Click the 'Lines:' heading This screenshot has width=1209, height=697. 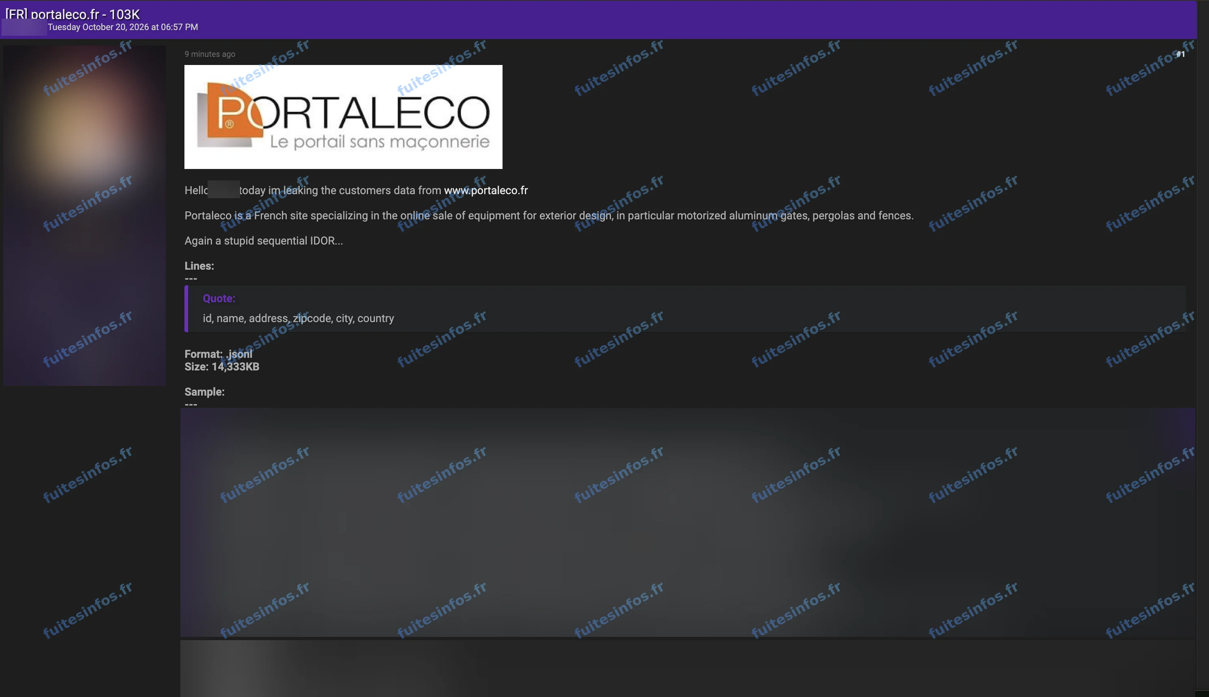pyautogui.click(x=199, y=266)
